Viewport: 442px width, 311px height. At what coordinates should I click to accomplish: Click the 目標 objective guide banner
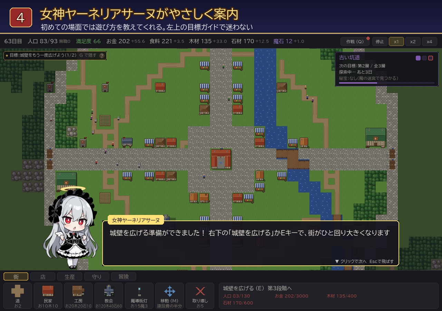[x=55, y=55]
